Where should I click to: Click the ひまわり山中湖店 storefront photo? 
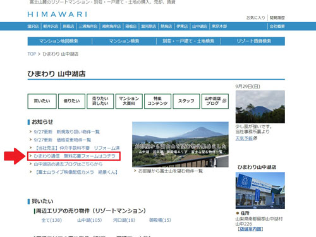[260, 191]
